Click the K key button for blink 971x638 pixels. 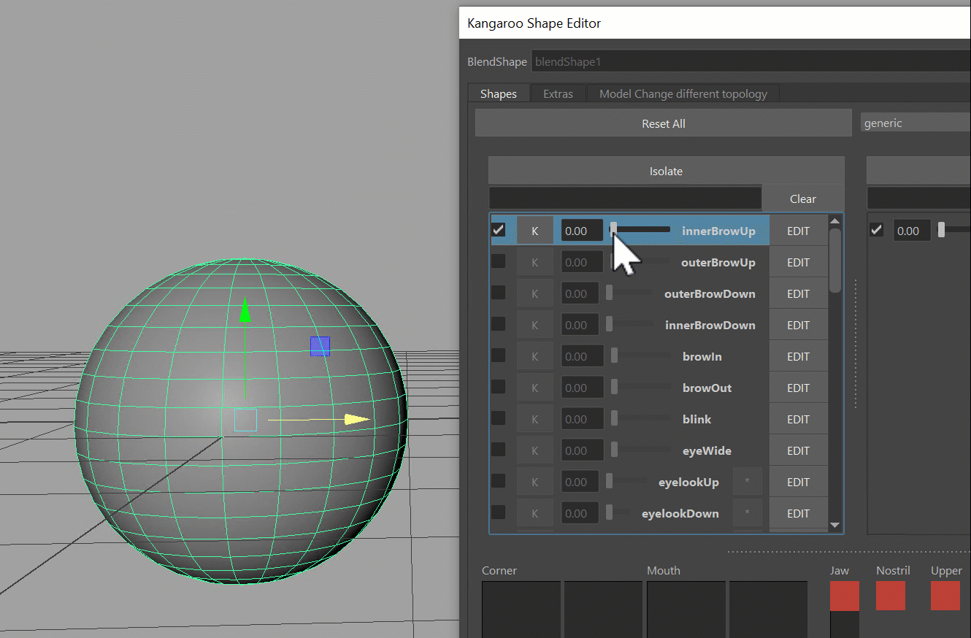coord(534,419)
